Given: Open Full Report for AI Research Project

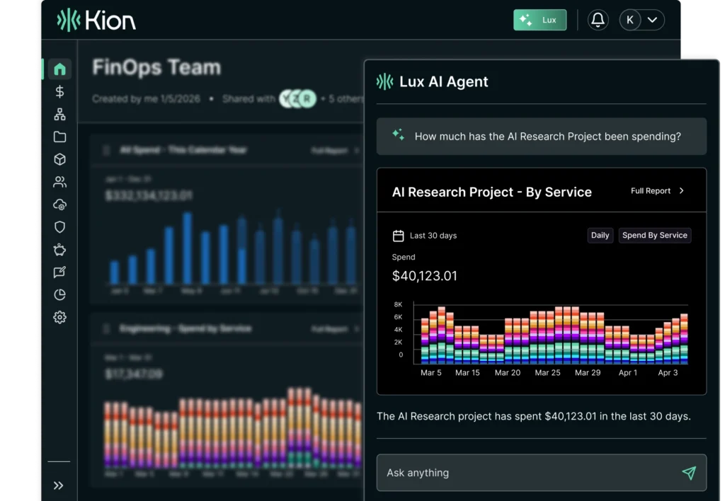Looking at the screenshot, I should tap(657, 191).
